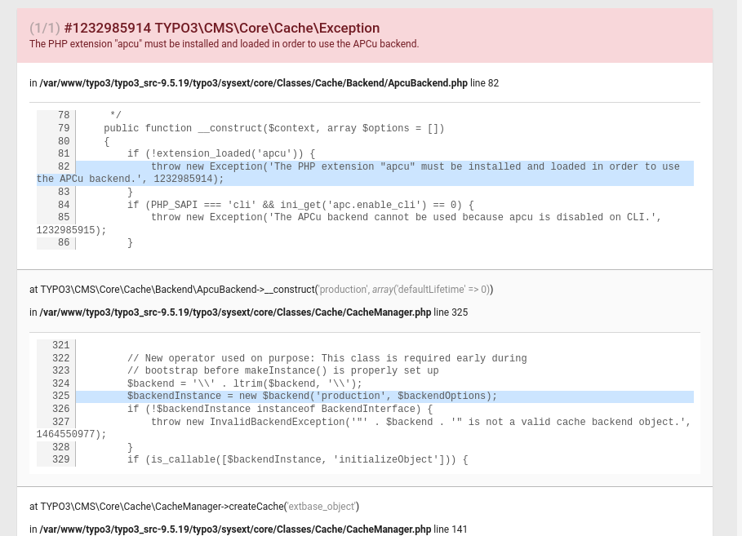Select line number 79 in first snippet

[x=64, y=129]
